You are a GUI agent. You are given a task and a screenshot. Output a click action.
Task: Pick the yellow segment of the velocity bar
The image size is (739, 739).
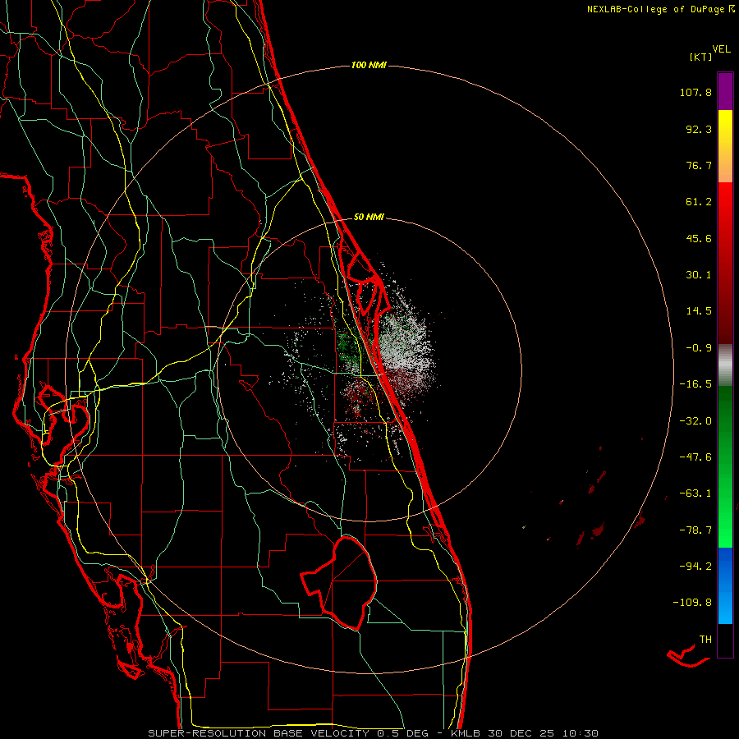tap(725, 146)
